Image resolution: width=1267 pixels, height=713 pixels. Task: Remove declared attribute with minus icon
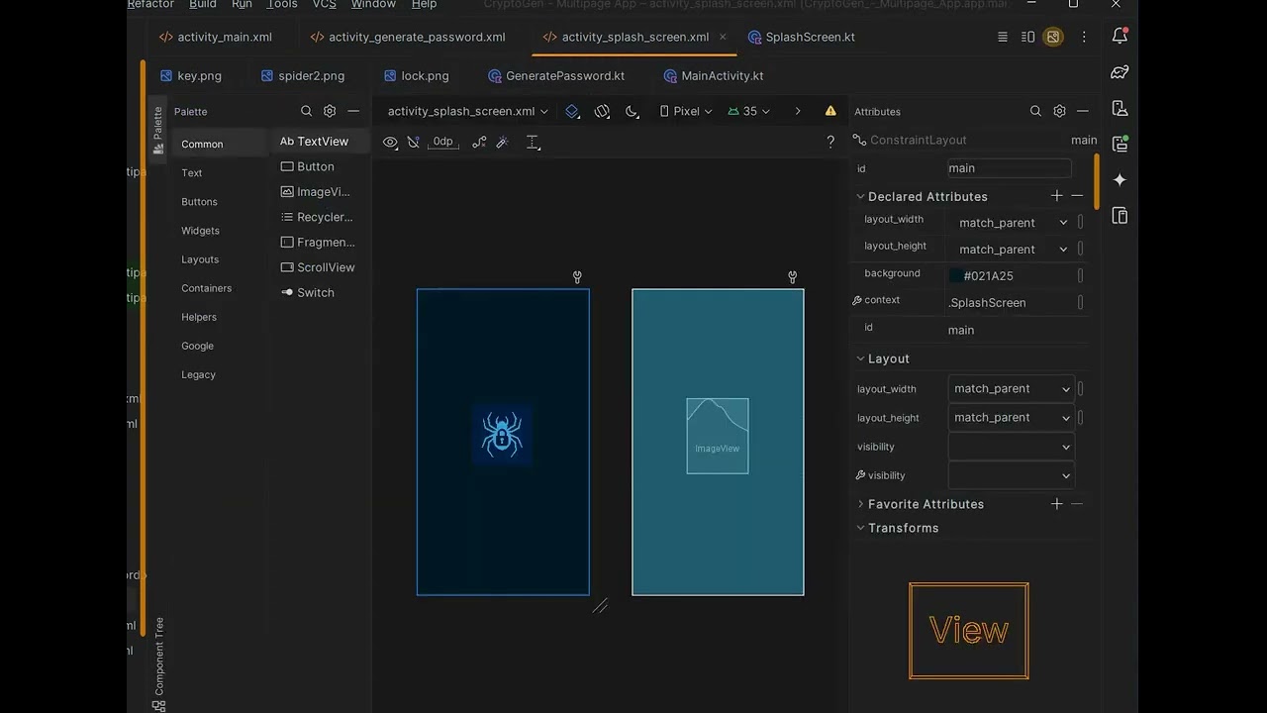pos(1077,196)
